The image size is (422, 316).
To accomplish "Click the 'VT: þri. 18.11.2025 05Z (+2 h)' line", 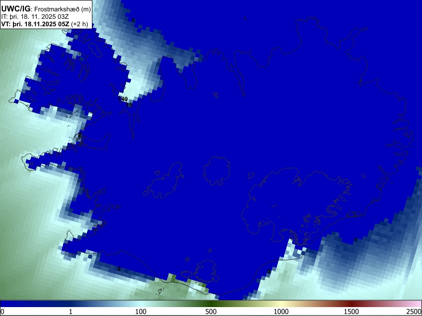I will 44,24.
